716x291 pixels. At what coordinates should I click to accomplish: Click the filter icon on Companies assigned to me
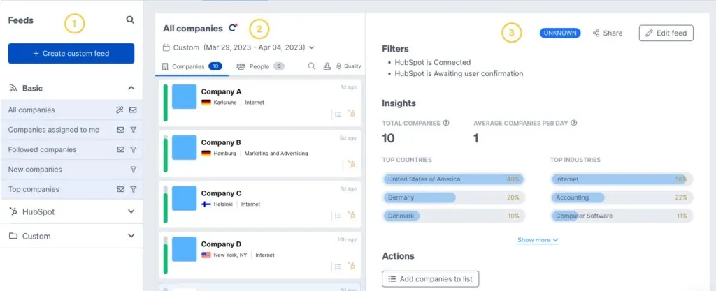(x=134, y=130)
